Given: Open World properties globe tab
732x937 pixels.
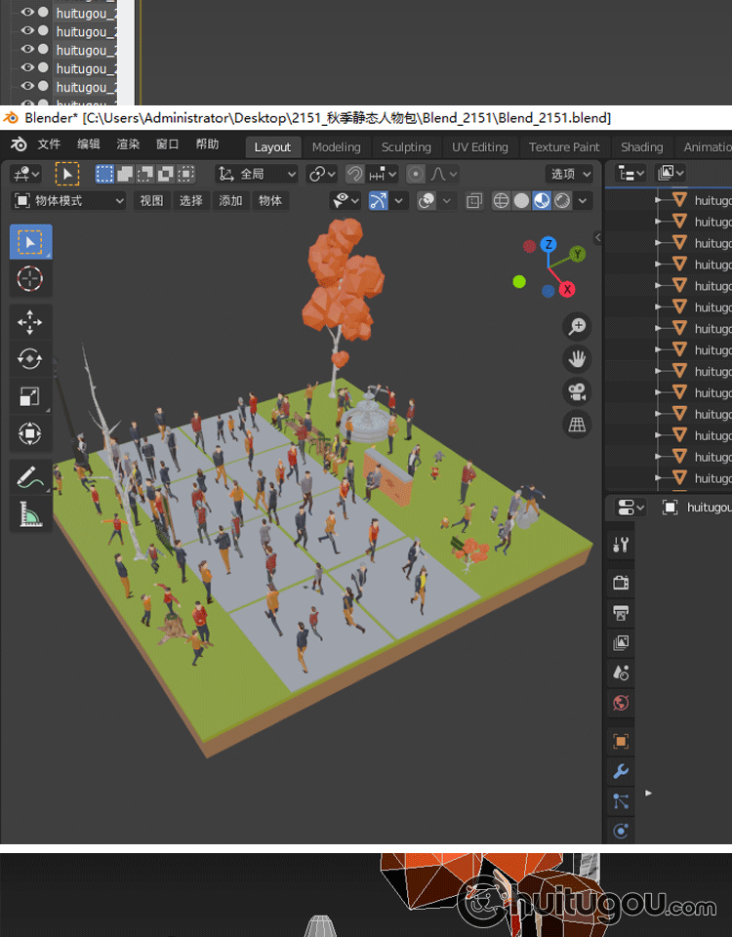Looking at the screenshot, I should coord(621,703).
